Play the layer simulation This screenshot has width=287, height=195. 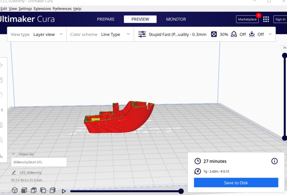click(64, 191)
